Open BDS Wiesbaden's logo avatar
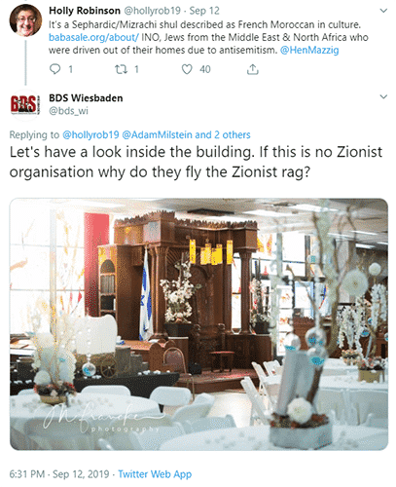396x487 pixels. (x=25, y=104)
